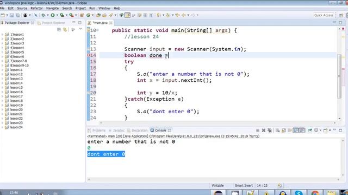Open dropdown arrow next to New icon

tap(7, 15)
